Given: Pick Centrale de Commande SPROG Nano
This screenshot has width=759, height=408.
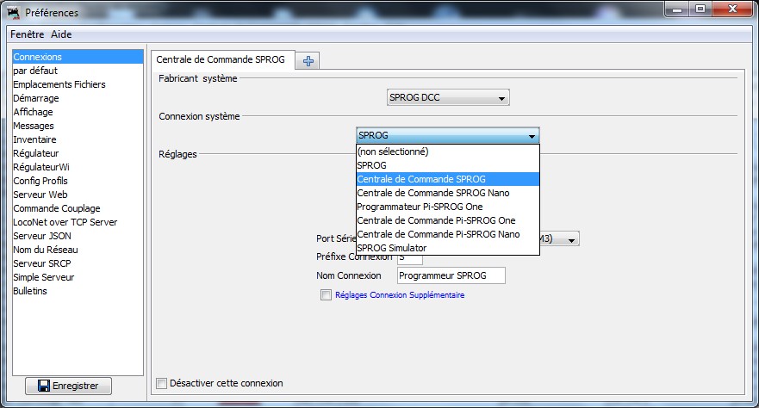Looking at the screenshot, I should tap(448, 193).
